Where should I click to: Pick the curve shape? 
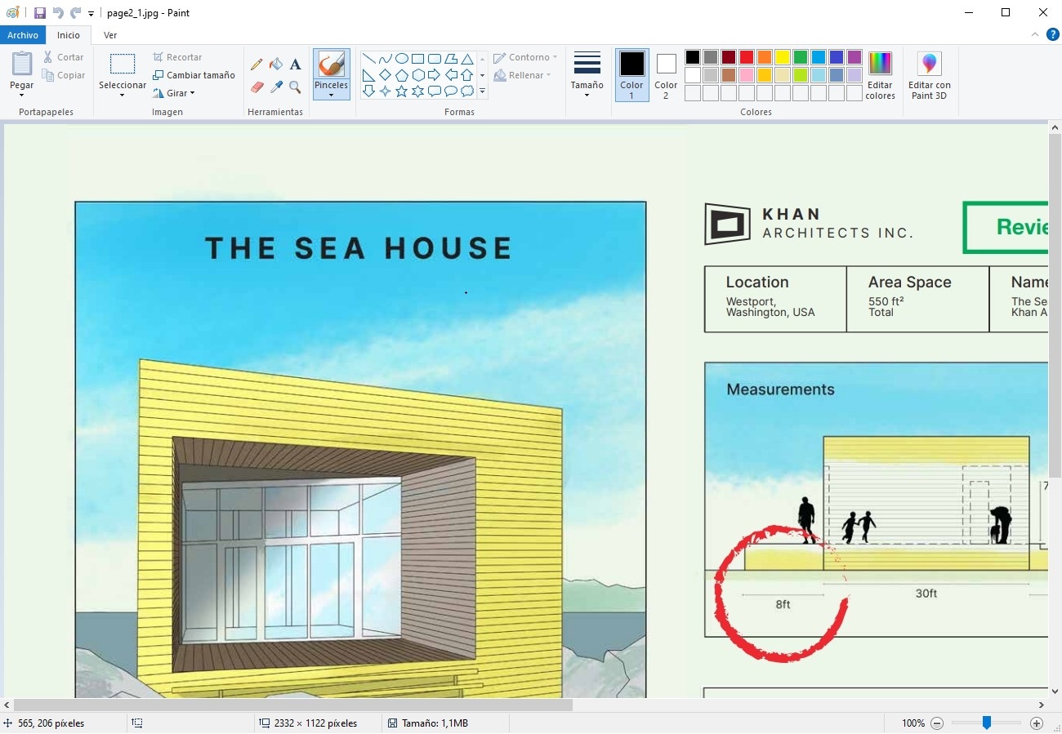click(385, 59)
